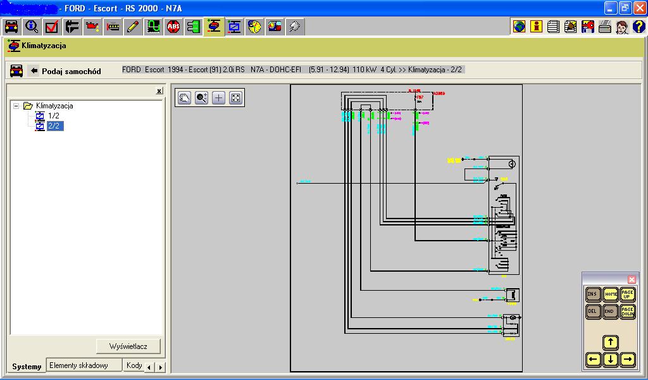
Task: Open the stacked documents icon
Action: point(553,27)
